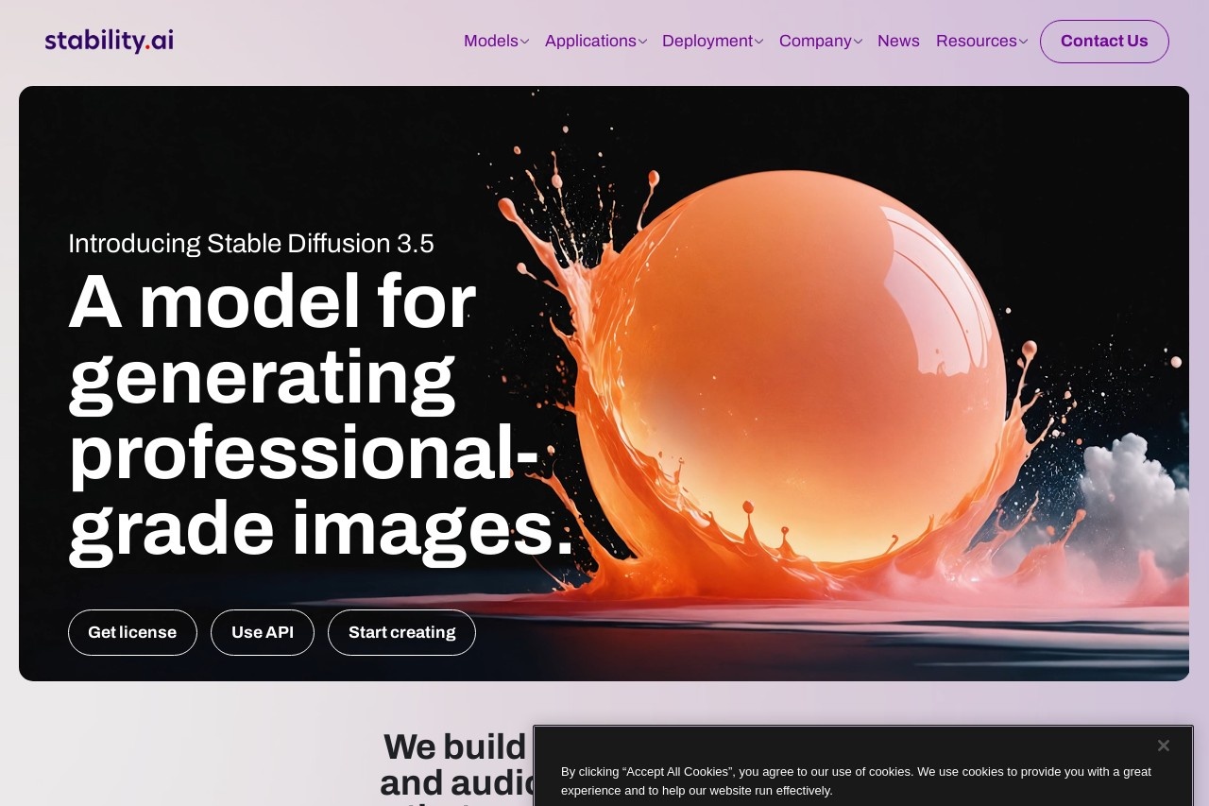Click the Use API button

tap(263, 632)
